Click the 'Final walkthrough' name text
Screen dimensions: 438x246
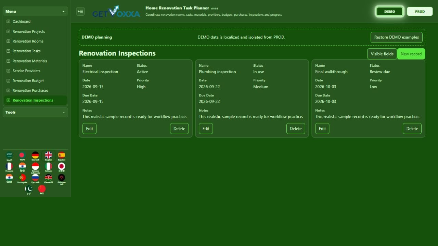[331, 72]
